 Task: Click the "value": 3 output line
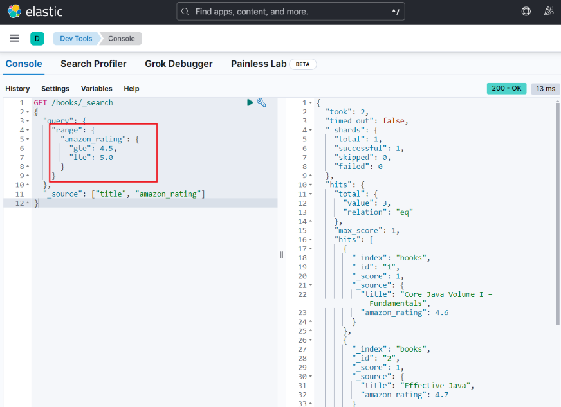[367, 203]
